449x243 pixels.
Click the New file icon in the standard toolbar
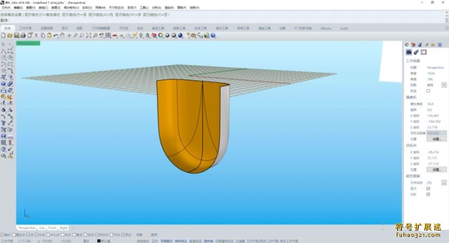pyautogui.click(x=3, y=35)
